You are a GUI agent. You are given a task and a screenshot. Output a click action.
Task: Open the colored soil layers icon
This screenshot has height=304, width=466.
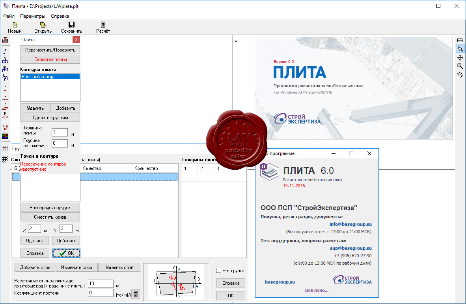coord(5,136)
